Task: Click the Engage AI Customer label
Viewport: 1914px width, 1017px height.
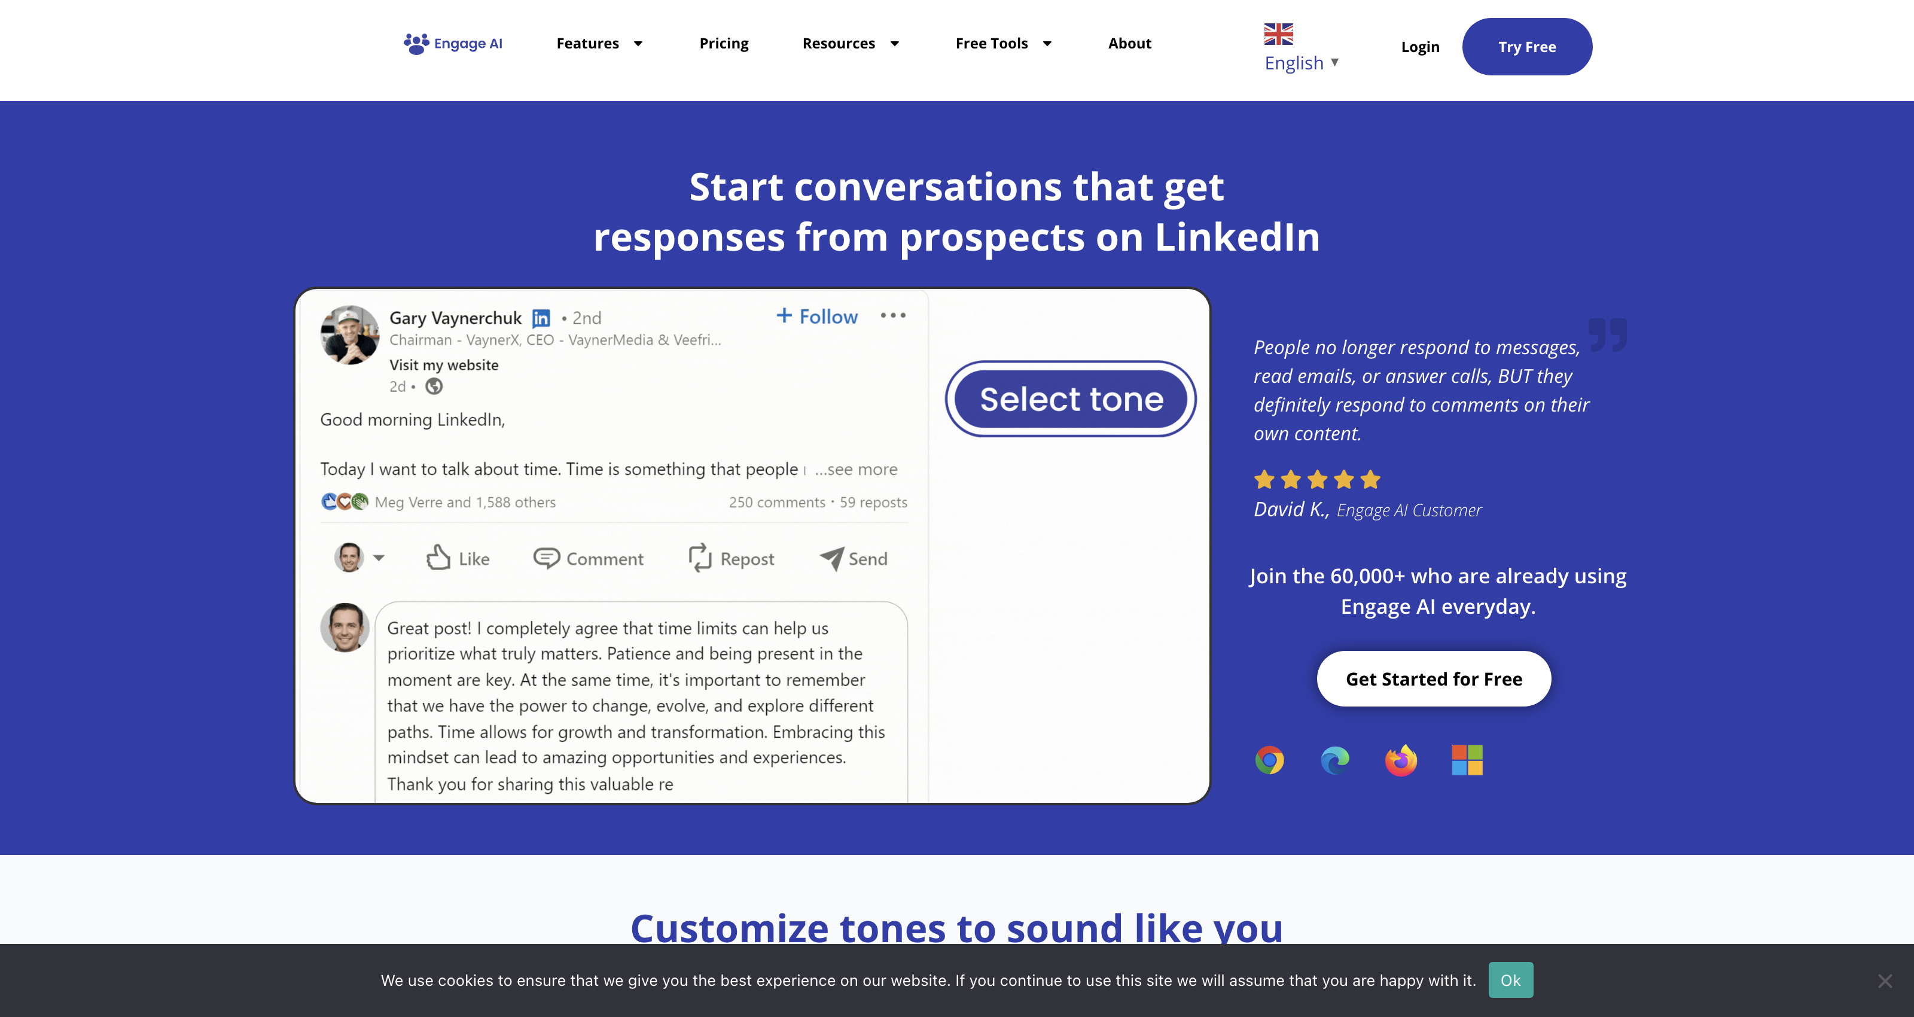Action: tap(1409, 510)
